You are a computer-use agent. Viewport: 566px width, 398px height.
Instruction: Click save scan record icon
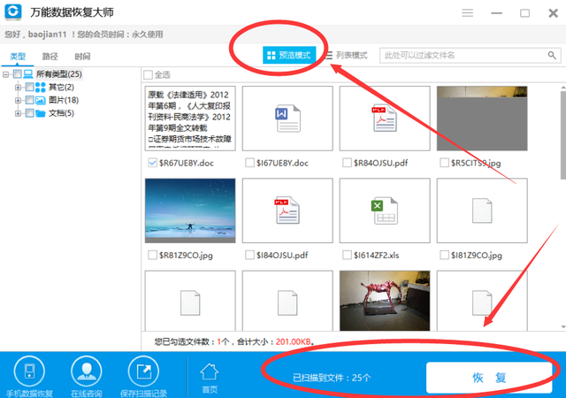pyautogui.click(x=143, y=371)
